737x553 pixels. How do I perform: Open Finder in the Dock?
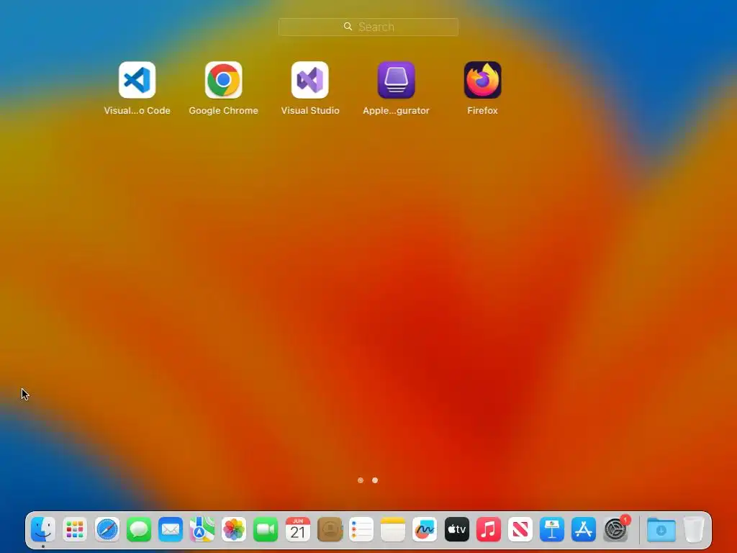click(x=42, y=529)
